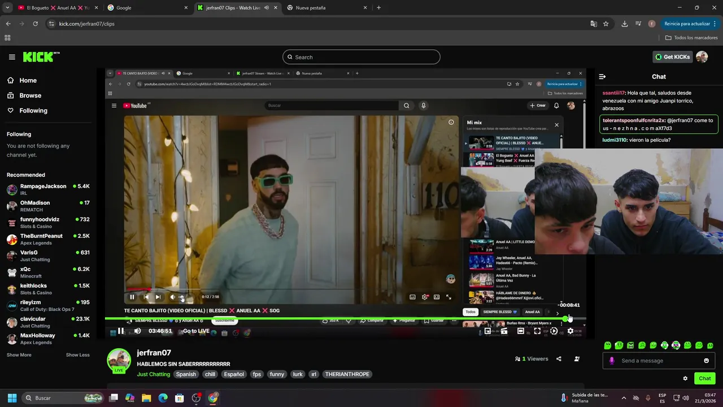Click the purple microphone in chat input
The image size is (723, 407).
(x=612, y=361)
